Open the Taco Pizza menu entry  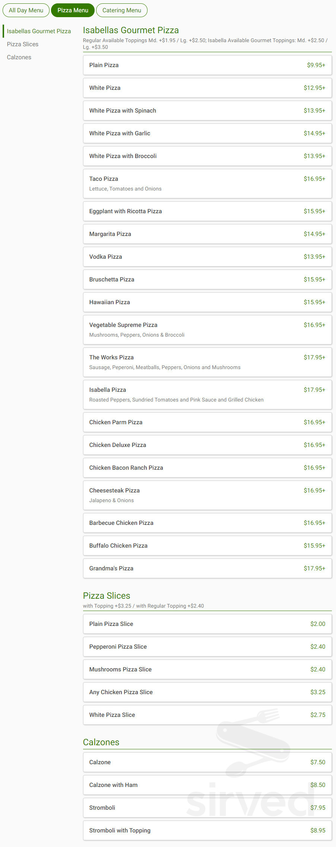pyautogui.click(x=207, y=183)
